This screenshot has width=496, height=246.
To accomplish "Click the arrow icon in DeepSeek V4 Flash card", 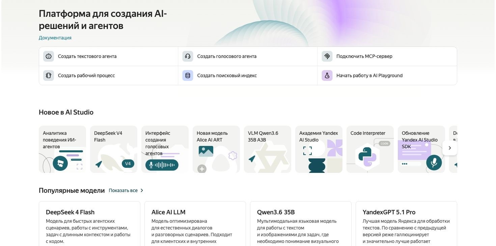I will 99,164.
